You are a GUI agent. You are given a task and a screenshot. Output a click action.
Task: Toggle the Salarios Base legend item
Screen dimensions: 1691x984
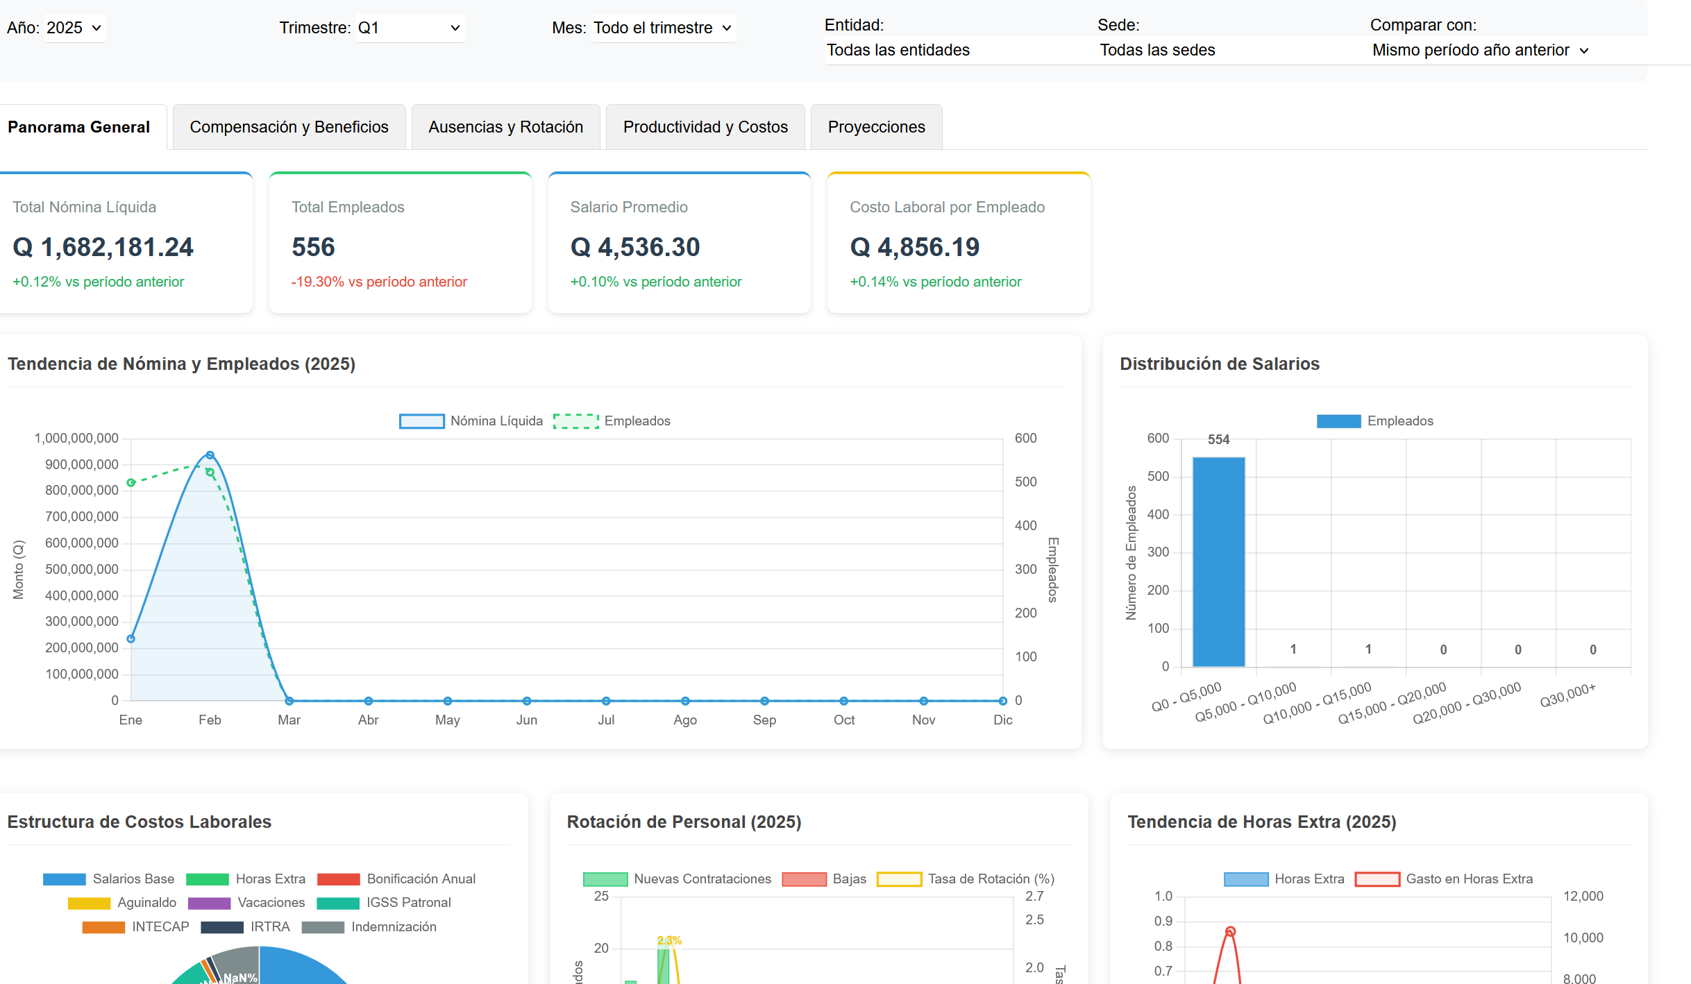108,879
